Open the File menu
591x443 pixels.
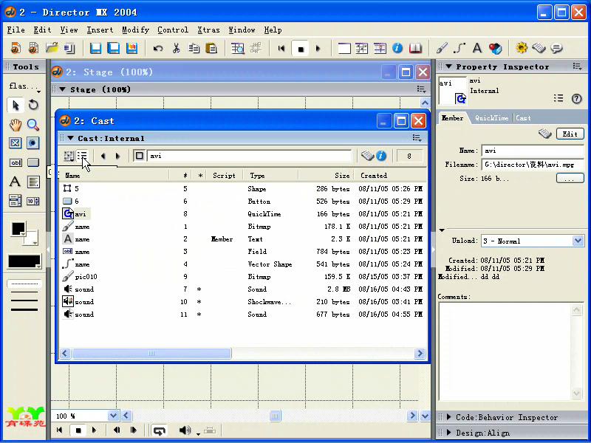(16, 30)
